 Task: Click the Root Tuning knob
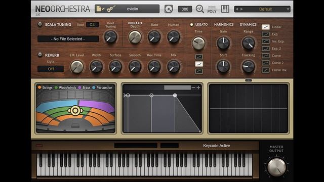click(111, 37)
